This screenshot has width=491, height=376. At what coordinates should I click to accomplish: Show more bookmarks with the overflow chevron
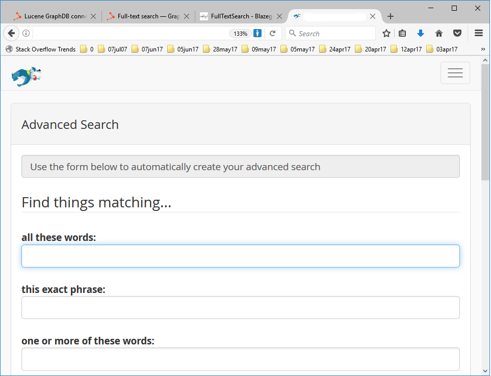click(x=483, y=49)
